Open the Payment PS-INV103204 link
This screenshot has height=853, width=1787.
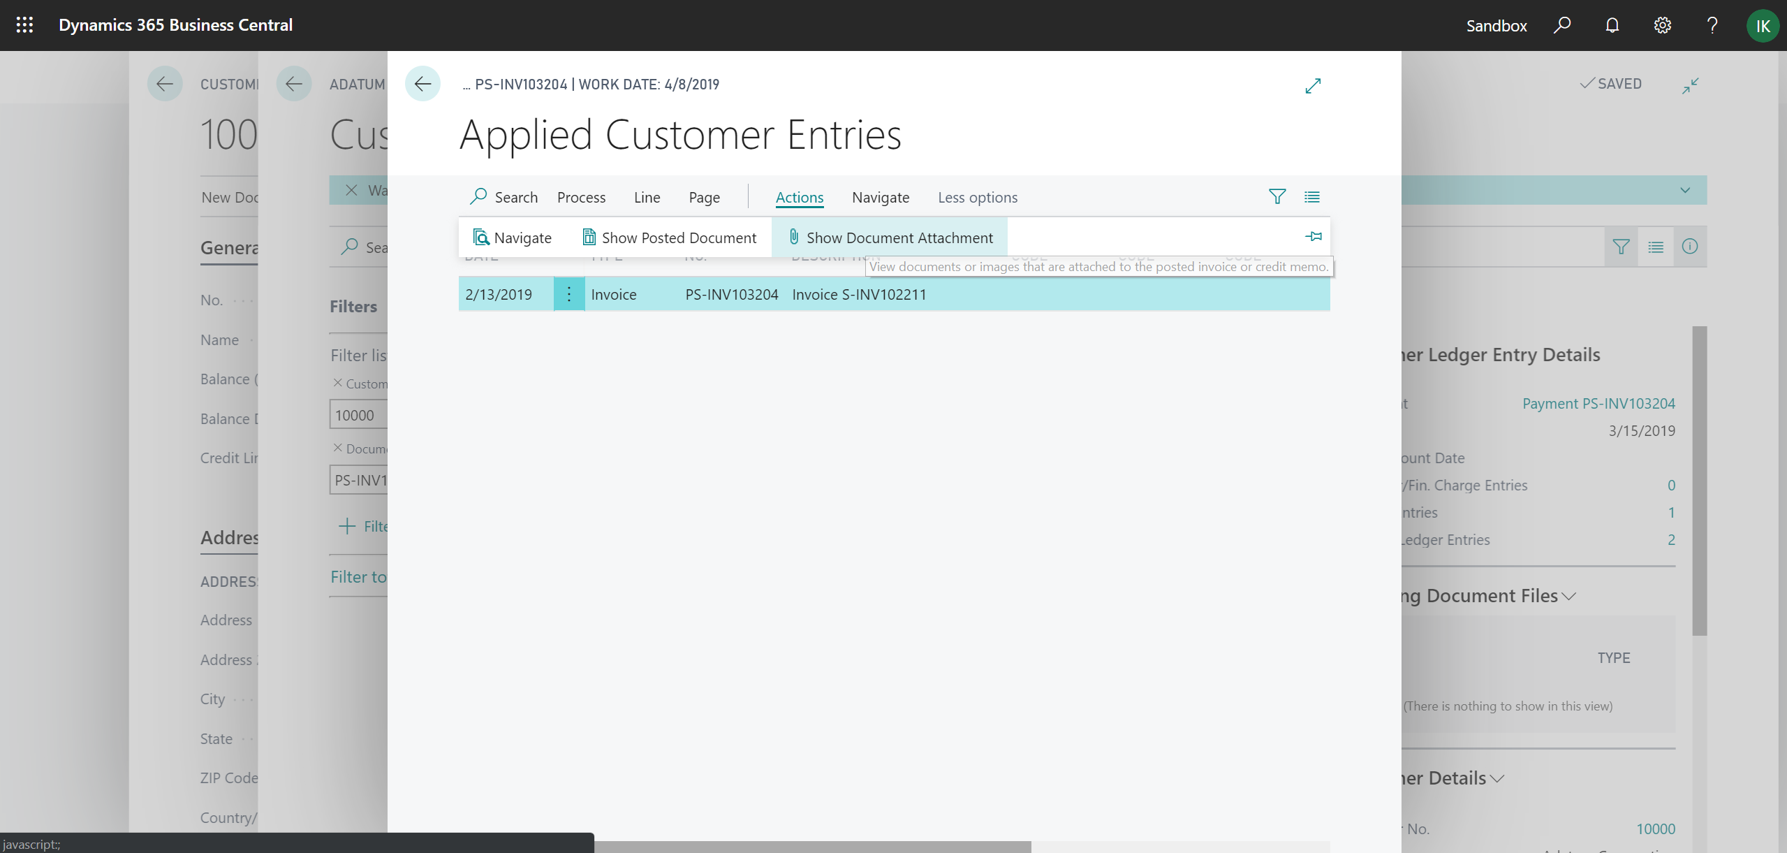[x=1598, y=403]
